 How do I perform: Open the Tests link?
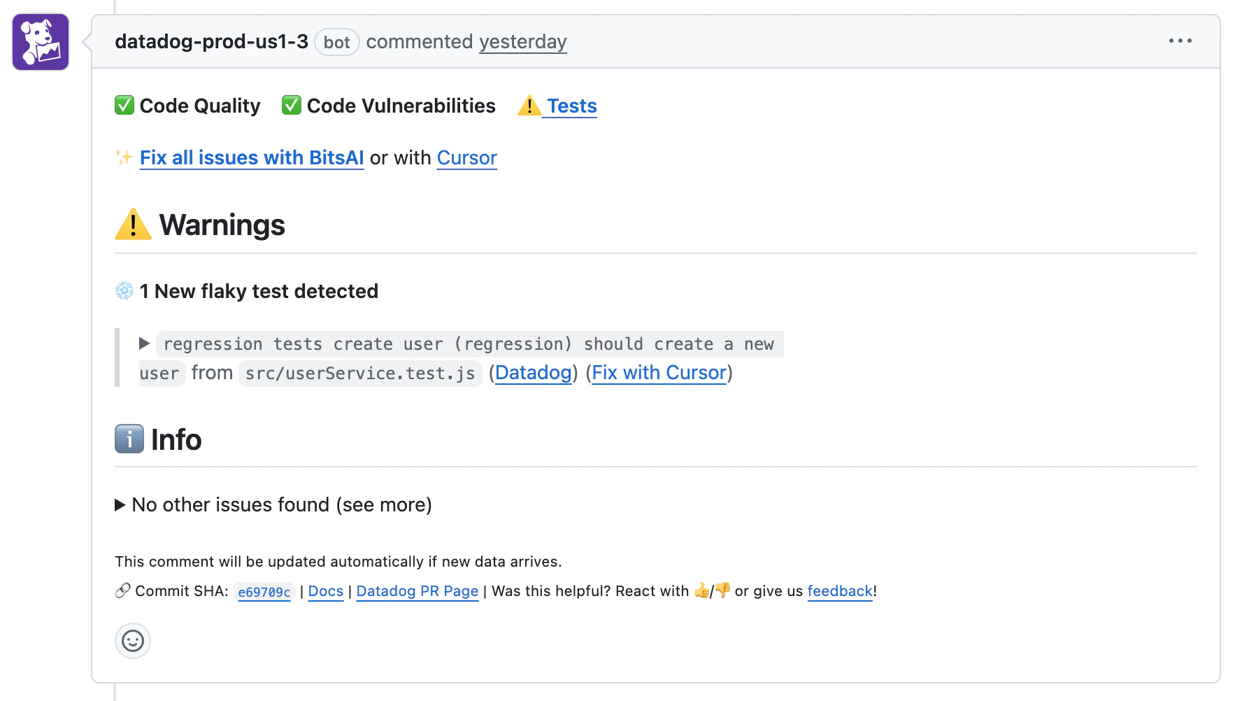pyautogui.click(x=571, y=106)
